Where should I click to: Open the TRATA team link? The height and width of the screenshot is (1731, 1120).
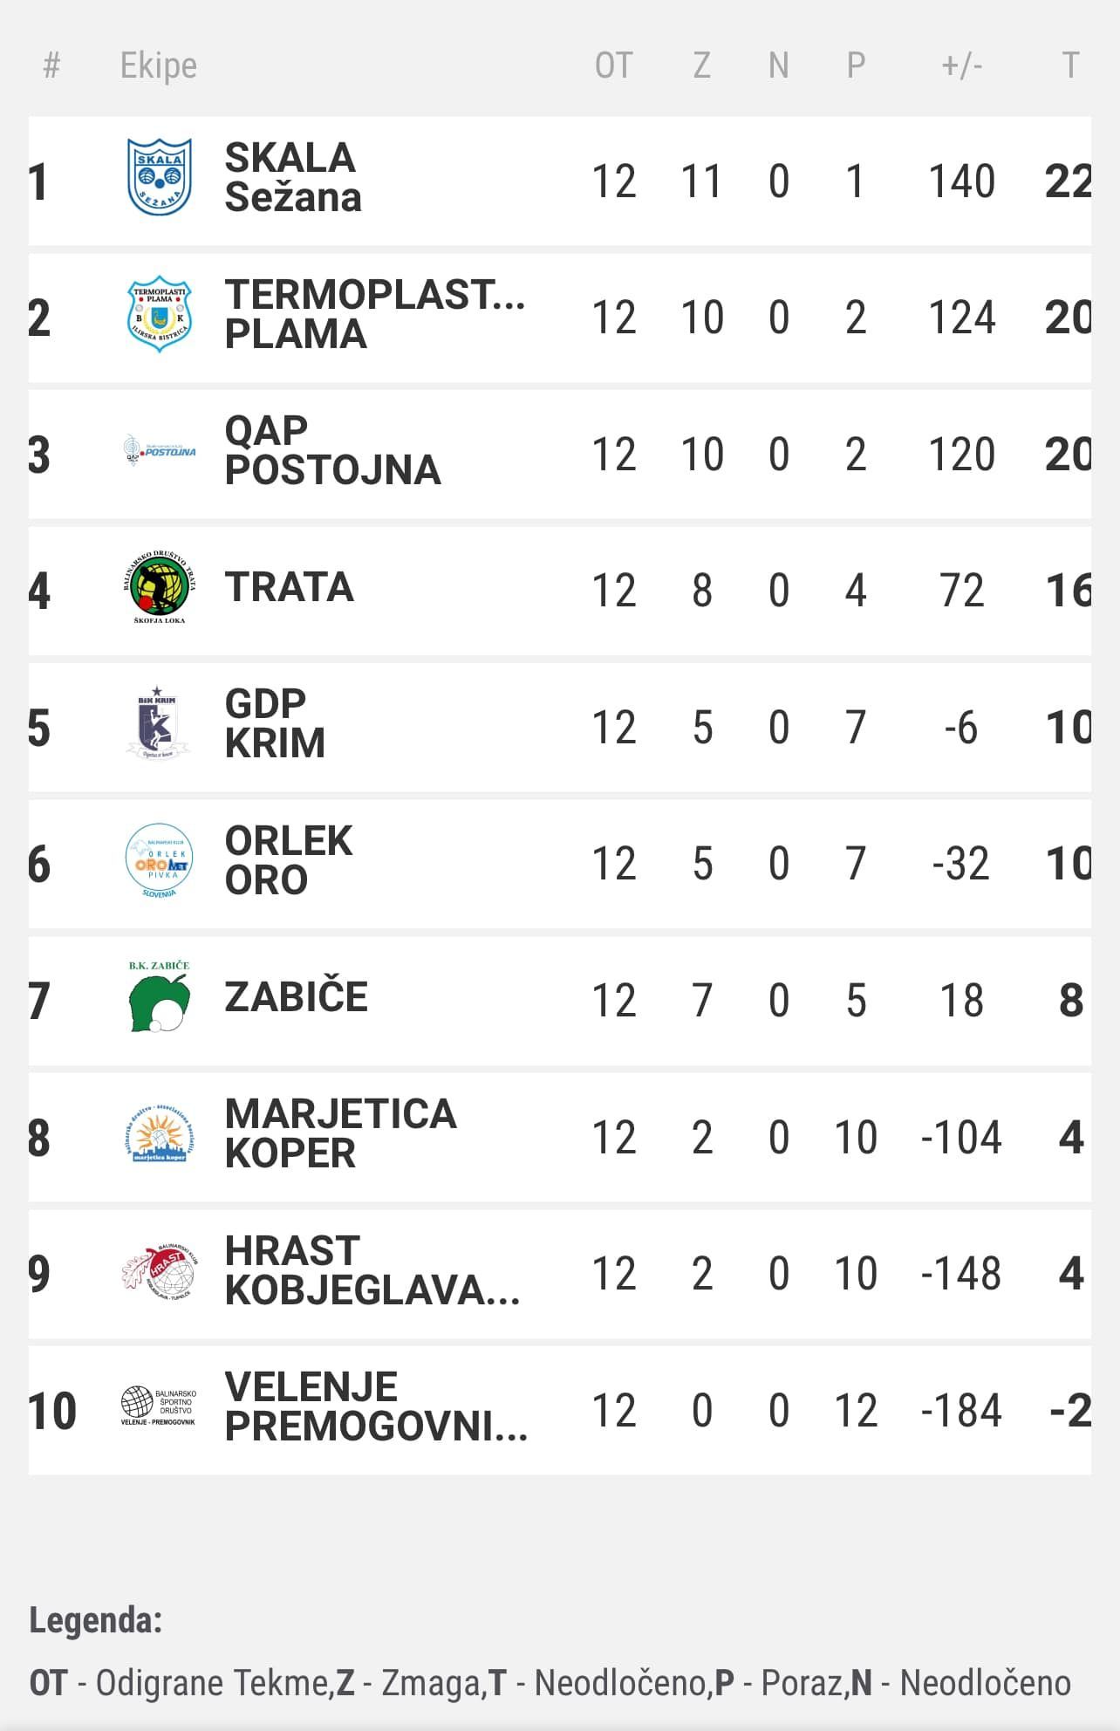point(290,587)
